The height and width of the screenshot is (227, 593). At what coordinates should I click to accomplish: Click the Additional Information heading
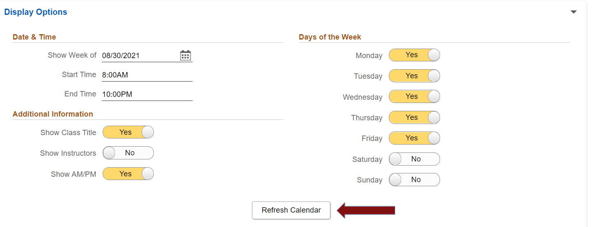click(x=53, y=114)
